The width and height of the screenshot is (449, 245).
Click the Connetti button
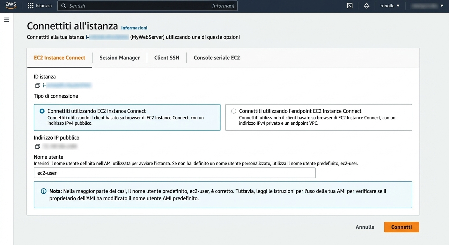click(x=401, y=227)
